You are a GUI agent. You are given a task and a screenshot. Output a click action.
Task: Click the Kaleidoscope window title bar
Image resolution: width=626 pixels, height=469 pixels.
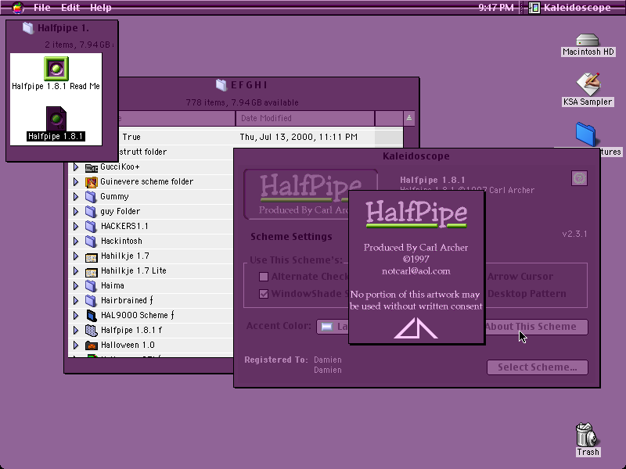click(x=416, y=156)
